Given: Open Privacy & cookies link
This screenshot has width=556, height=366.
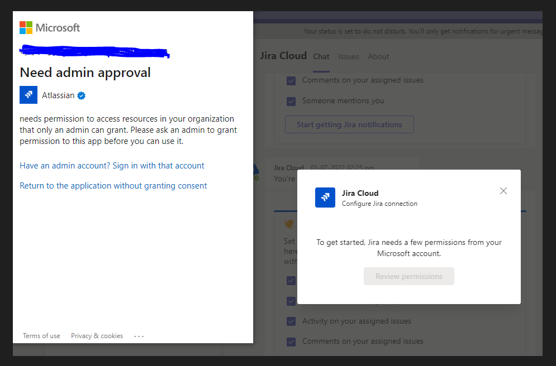Looking at the screenshot, I should (97, 336).
